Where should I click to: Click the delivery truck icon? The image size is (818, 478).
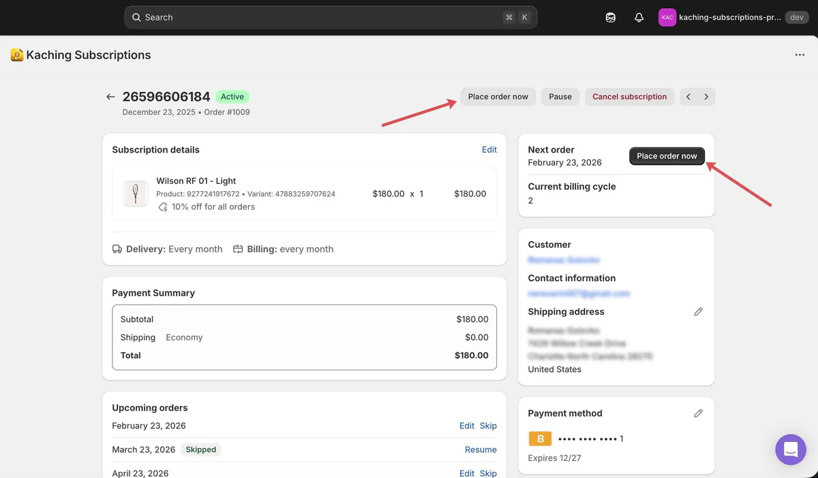pyautogui.click(x=117, y=249)
